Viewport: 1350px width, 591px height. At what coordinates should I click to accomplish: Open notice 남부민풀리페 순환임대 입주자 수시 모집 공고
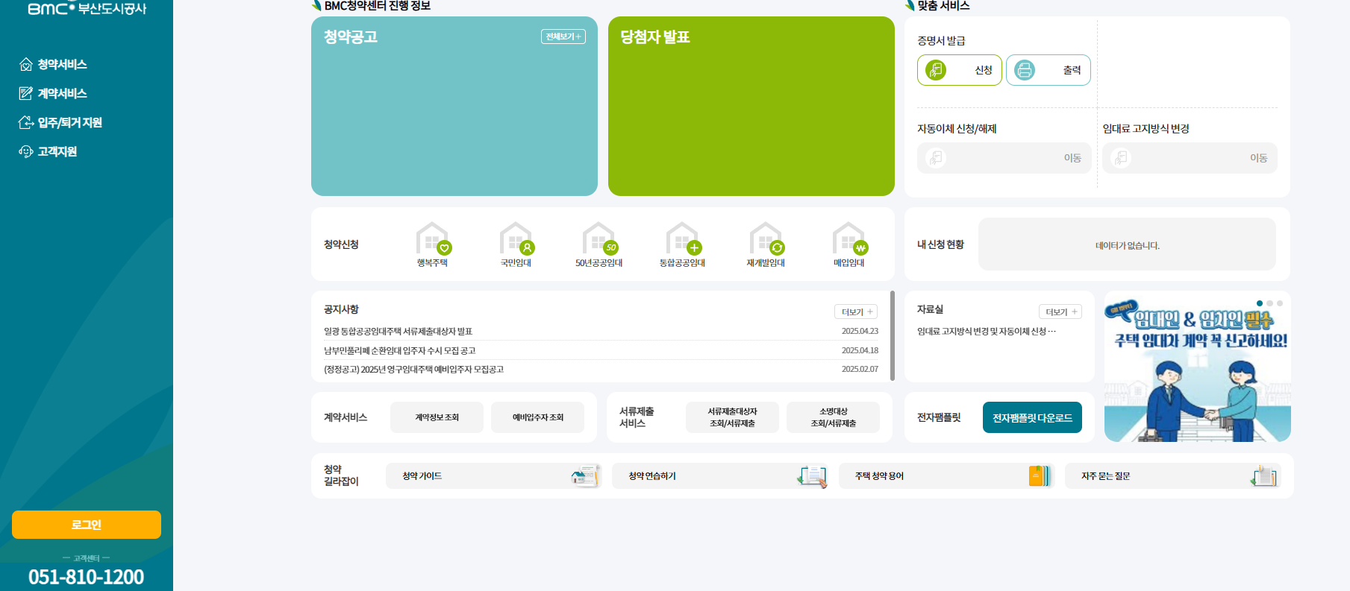(399, 350)
